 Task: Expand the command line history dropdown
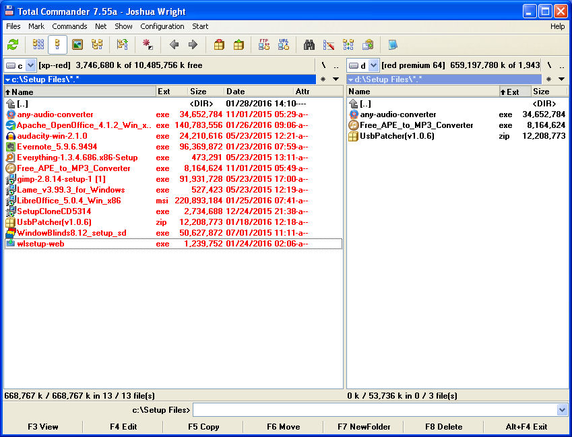[x=563, y=410]
